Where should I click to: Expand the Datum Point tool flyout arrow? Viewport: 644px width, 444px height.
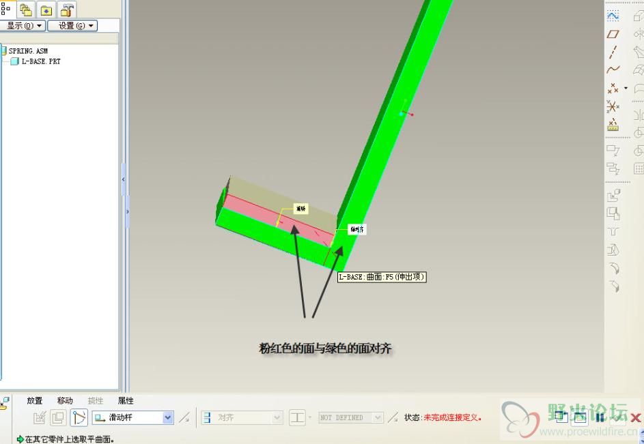point(626,88)
